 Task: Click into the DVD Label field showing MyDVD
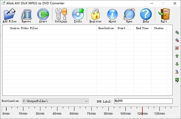[143, 101]
